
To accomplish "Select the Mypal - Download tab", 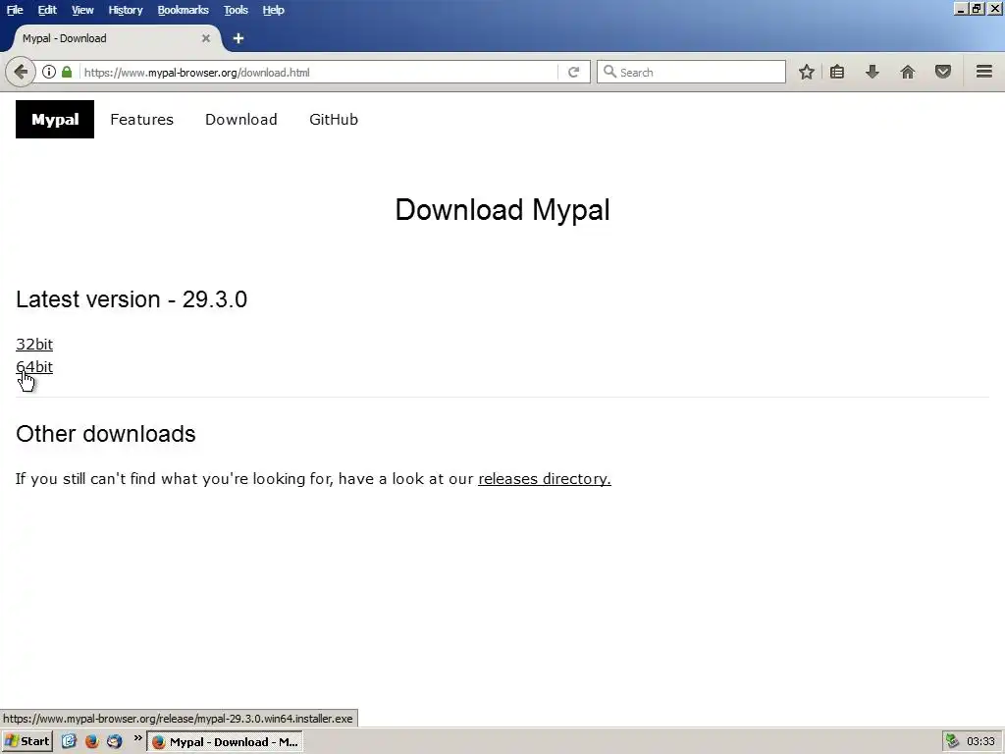I will (116, 38).
